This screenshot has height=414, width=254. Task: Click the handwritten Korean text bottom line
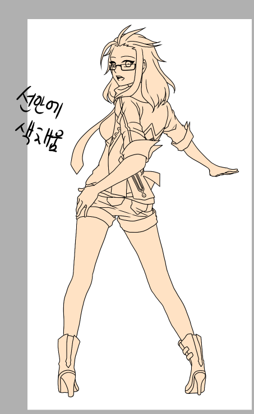(39, 136)
